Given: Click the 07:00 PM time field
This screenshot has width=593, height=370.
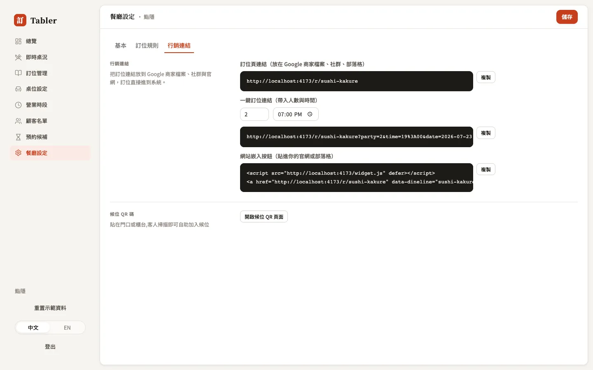Looking at the screenshot, I should point(296,114).
